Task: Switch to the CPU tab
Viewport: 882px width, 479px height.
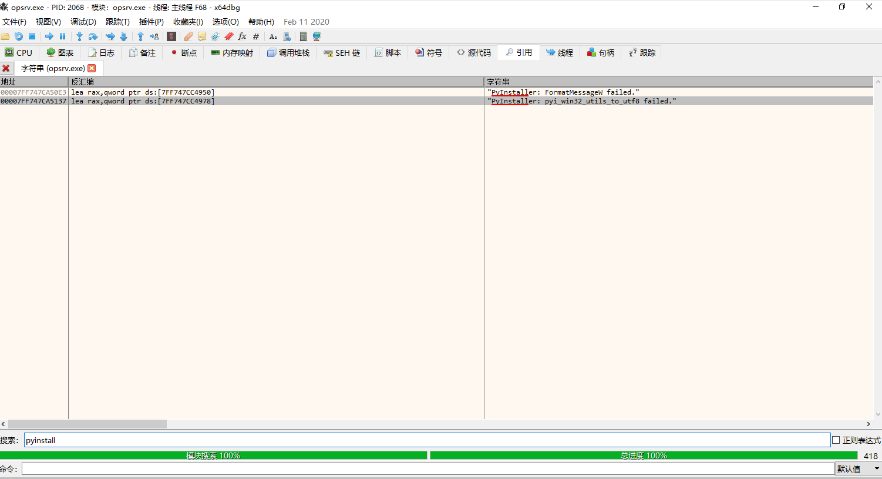Action: click(19, 53)
